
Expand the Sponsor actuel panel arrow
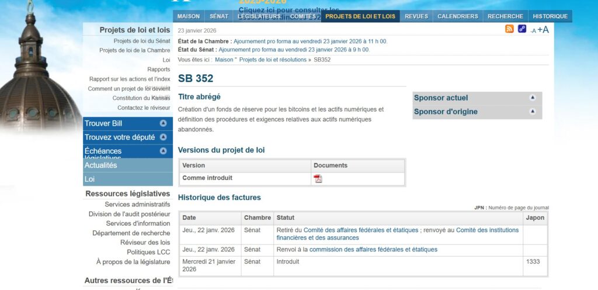pos(532,98)
